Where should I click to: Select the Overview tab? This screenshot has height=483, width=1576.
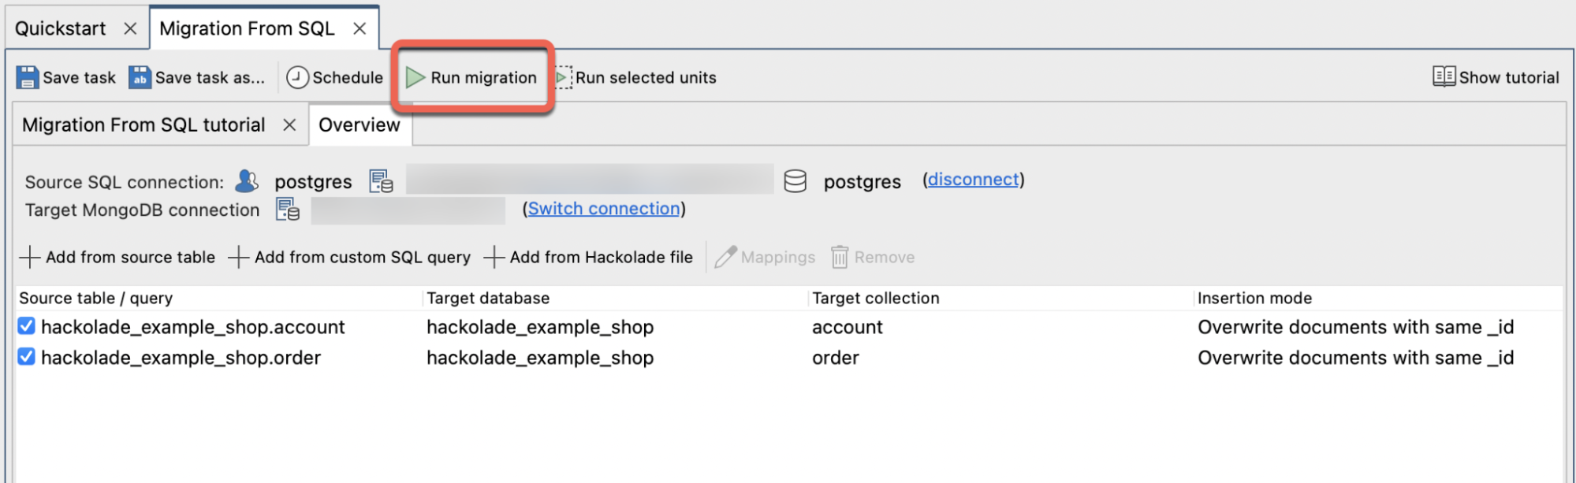click(x=360, y=124)
